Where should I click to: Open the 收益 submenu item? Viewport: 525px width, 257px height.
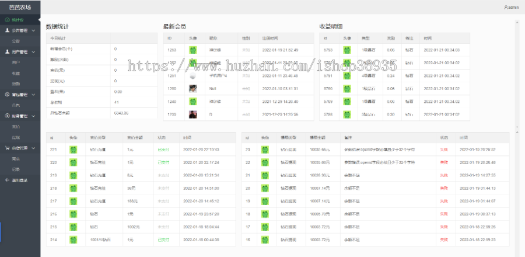point(20,74)
